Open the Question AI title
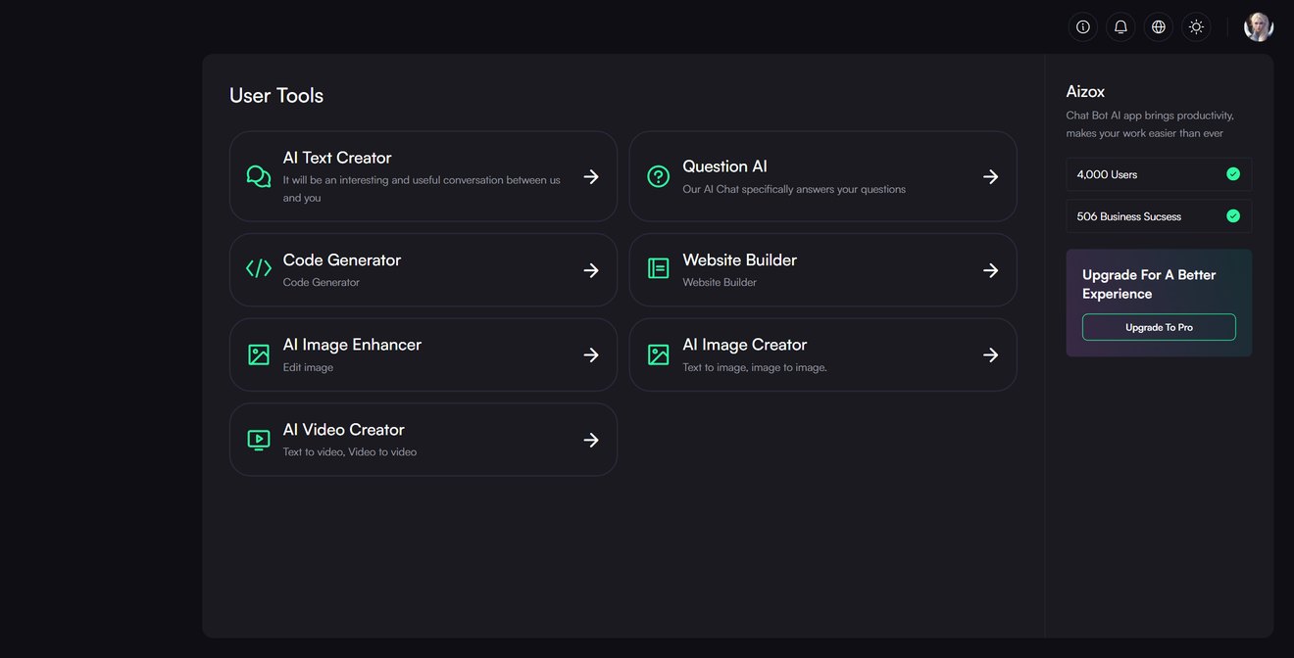This screenshot has height=658, width=1294. click(725, 166)
